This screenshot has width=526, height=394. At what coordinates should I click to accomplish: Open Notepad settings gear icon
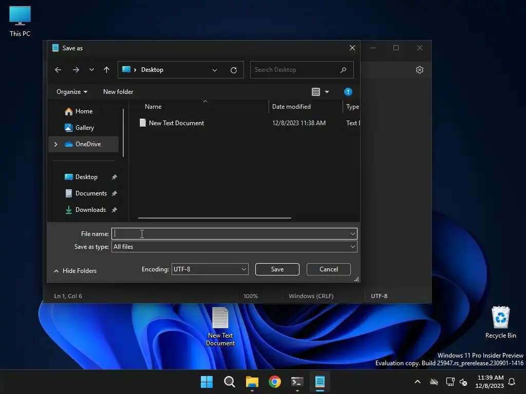point(419,70)
